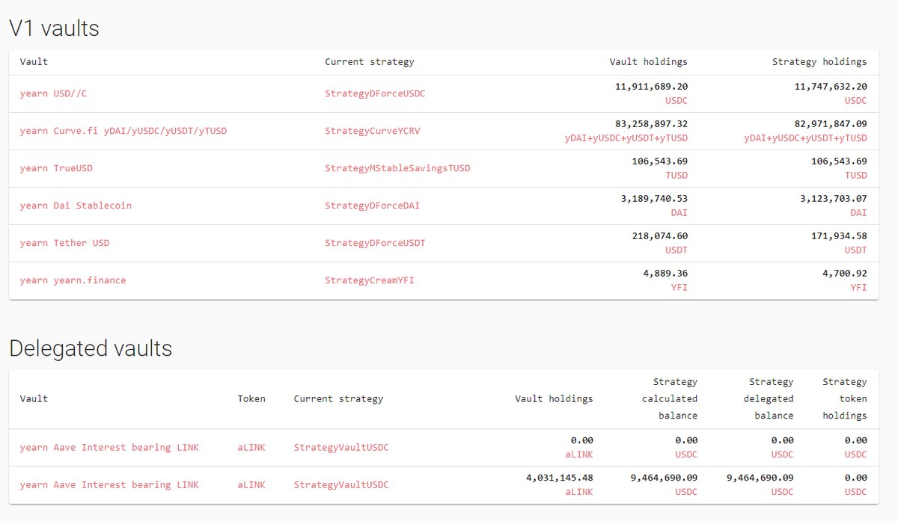Click USDC link under 11,911,689.20
Viewport: 898px width, 521px height.
coord(676,100)
